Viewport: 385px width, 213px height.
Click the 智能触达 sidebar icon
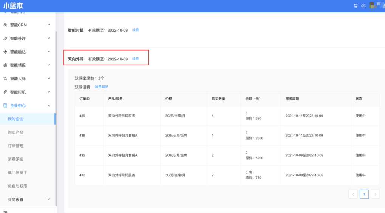click(x=5, y=52)
